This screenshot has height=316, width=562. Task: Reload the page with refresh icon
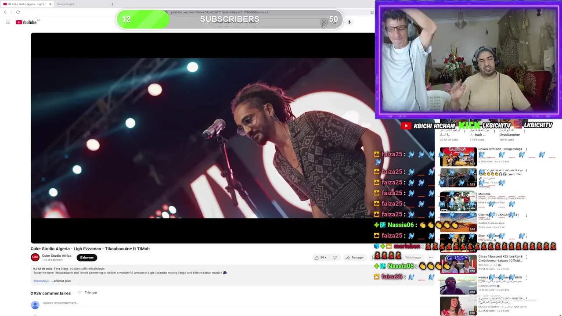coord(18,12)
